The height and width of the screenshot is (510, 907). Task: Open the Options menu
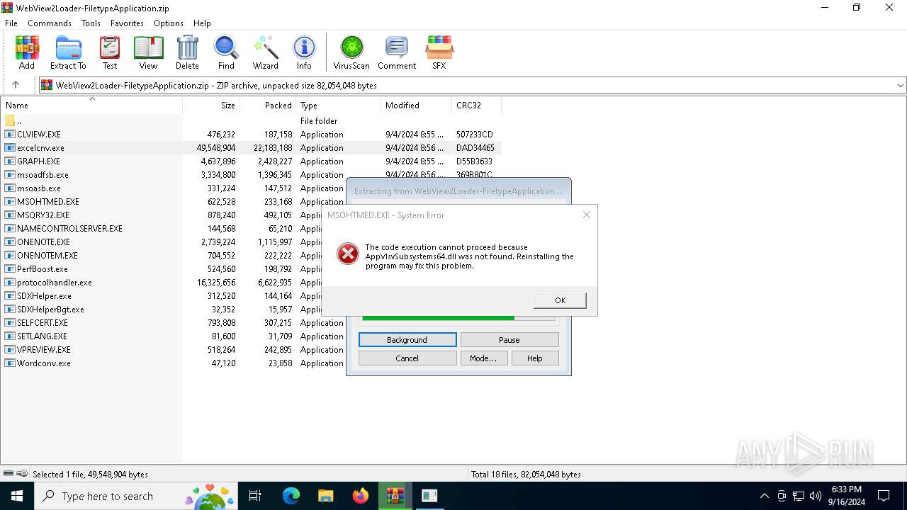click(x=169, y=23)
